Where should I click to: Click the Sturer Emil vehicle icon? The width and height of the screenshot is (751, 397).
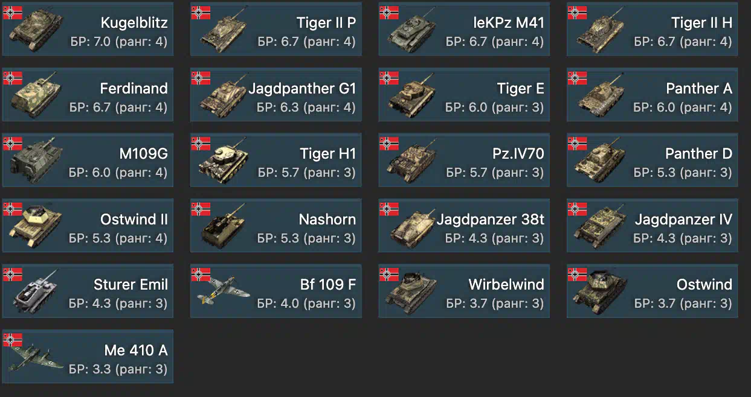point(35,291)
